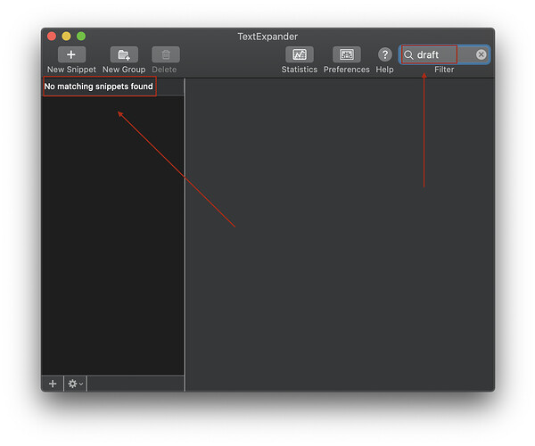Click the New Group folder icon
The width and height of the screenshot is (535, 446).
(x=124, y=54)
